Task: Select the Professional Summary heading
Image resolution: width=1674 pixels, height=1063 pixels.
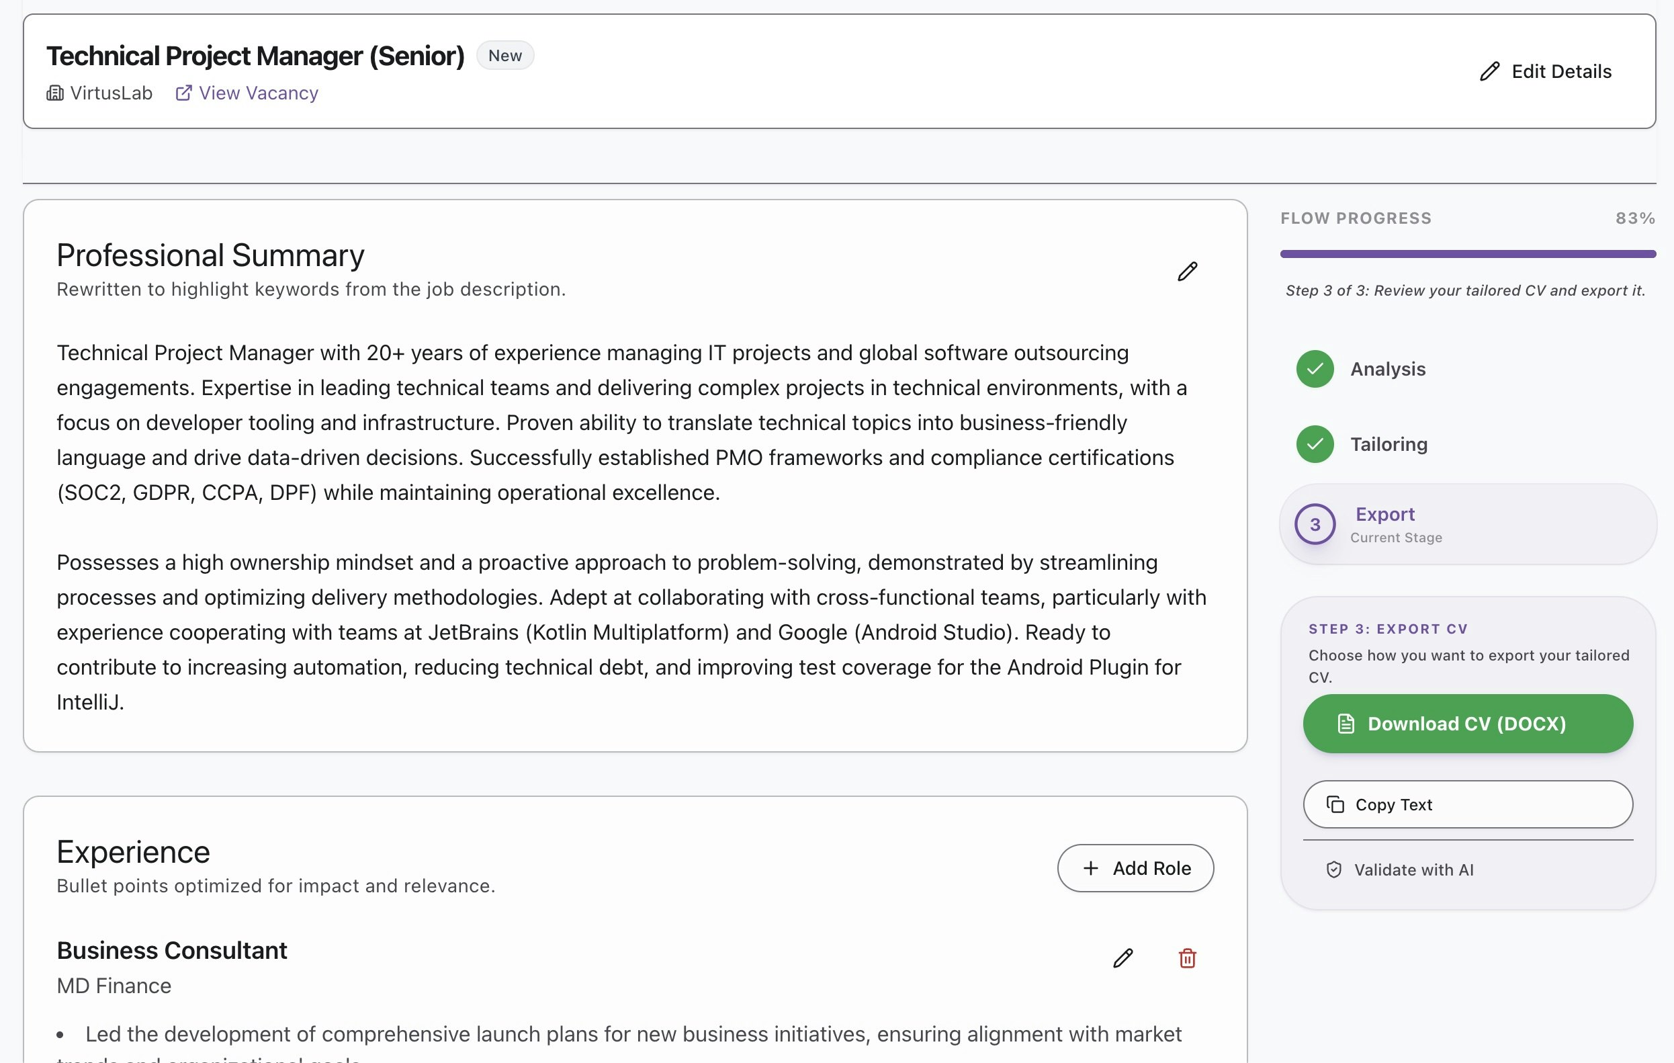Action: 210,255
